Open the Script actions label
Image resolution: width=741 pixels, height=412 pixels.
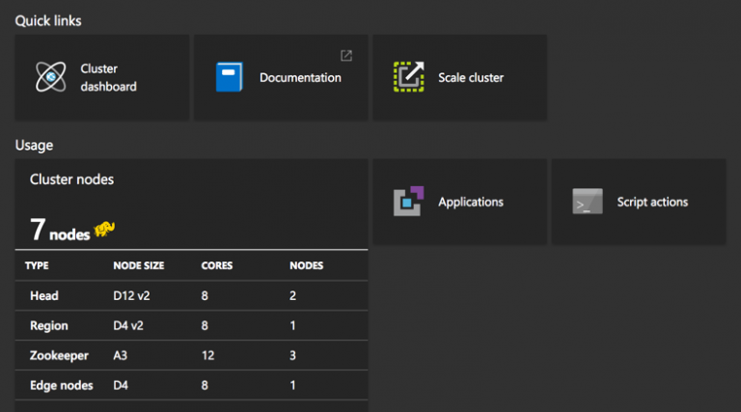pyautogui.click(x=652, y=202)
